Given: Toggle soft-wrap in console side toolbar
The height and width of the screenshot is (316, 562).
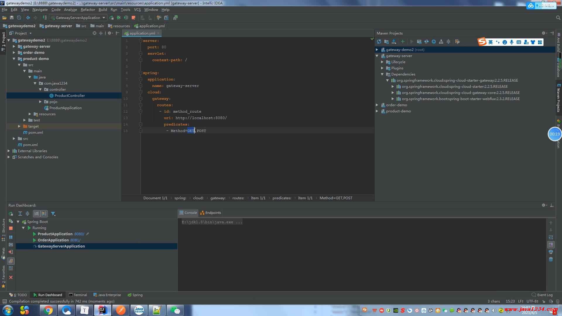Looking at the screenshot, I should pyautogui.click(x=551, y=237).
